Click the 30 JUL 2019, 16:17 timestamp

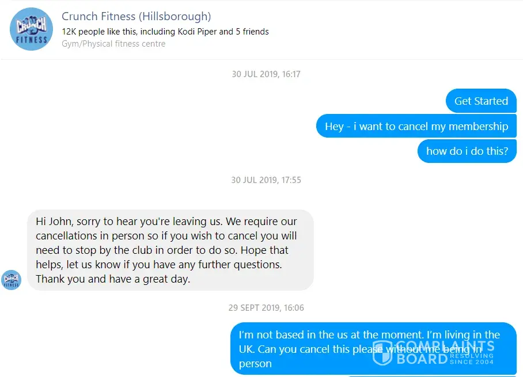point(266,74)
